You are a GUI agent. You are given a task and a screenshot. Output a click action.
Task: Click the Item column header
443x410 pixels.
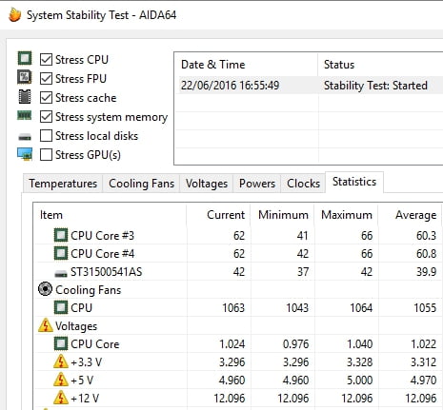(110, 215)
